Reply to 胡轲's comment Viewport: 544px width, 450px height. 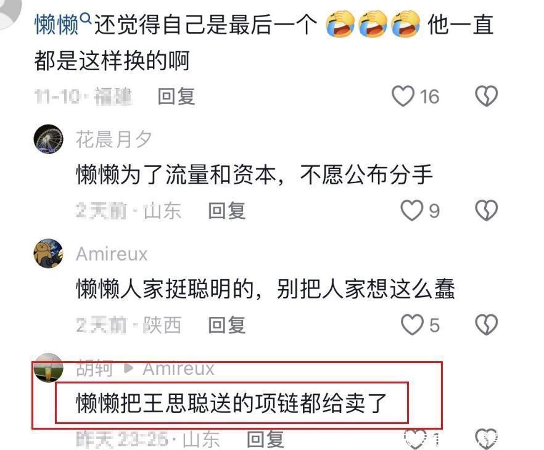tap(265, 440)
